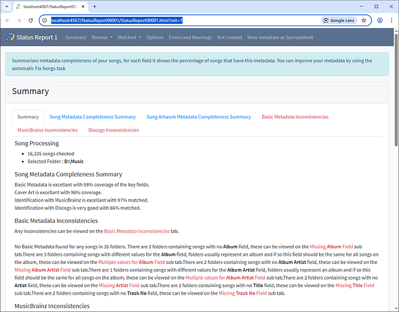Open Errors and Warnings page

tap(190, 37)
